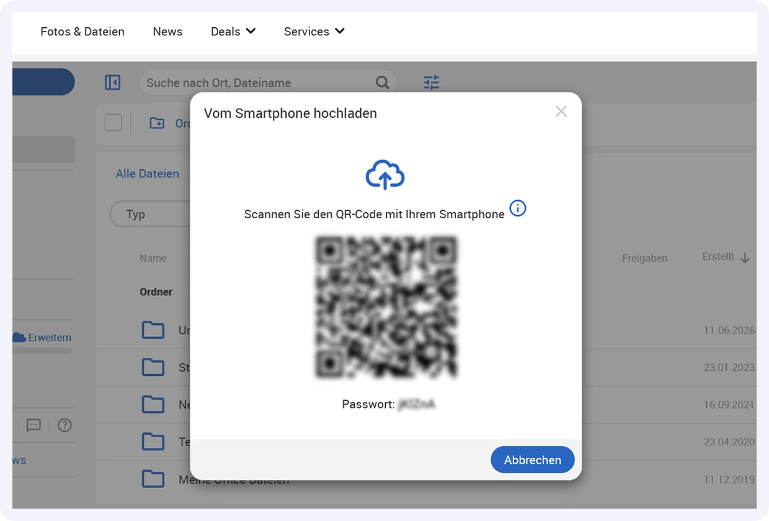
Task: Open the Fotos & Dateien menu item
Action: [x=82, y=32]
